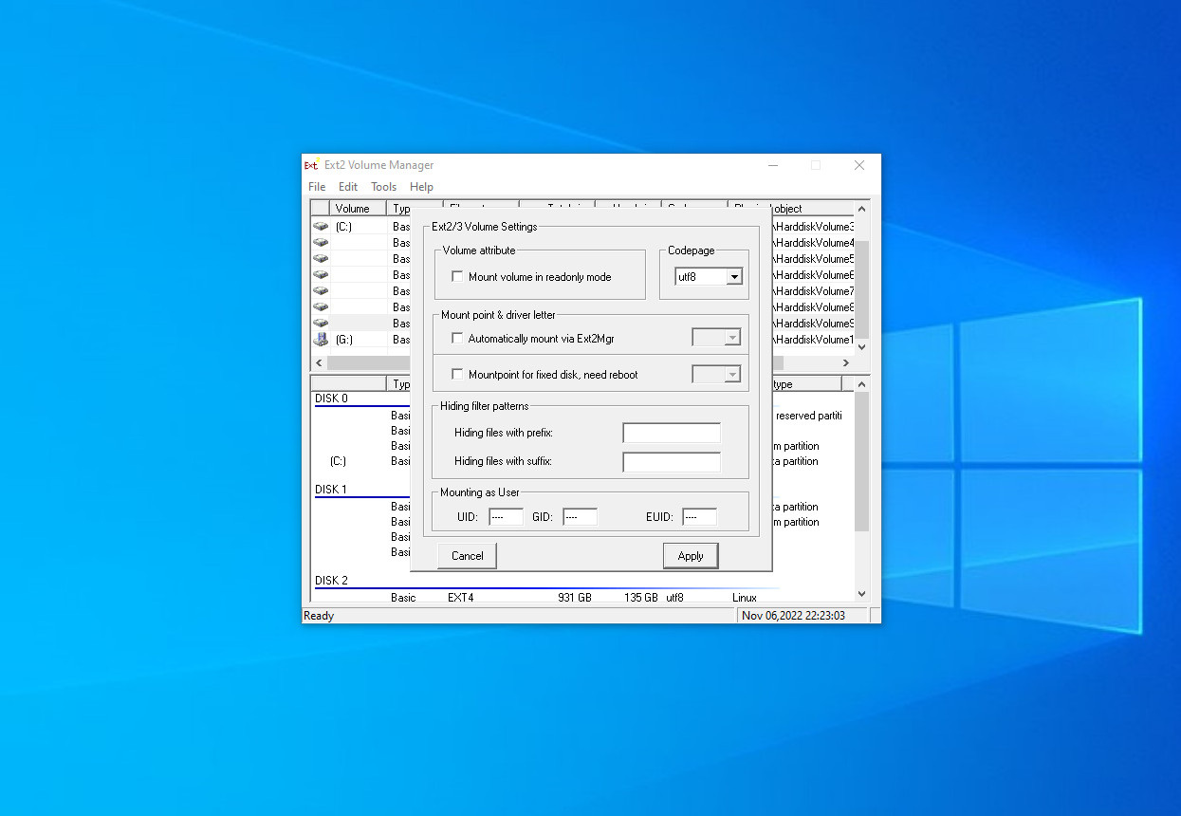
Task: Click the disk icon beside volume (C:)
Action: (320, 226)
